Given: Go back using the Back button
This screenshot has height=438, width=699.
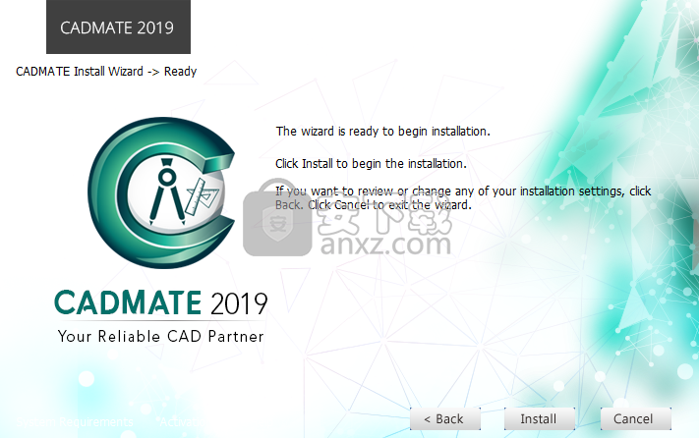Looking at the screenshot, I should [444, 418].
